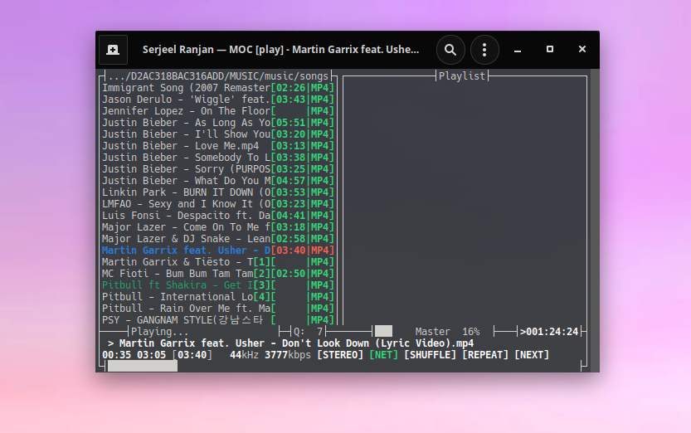Select Justin Bieber - As Long As Yo
Image resolution: width=691 pixels, height=433 pixels.
217,123
